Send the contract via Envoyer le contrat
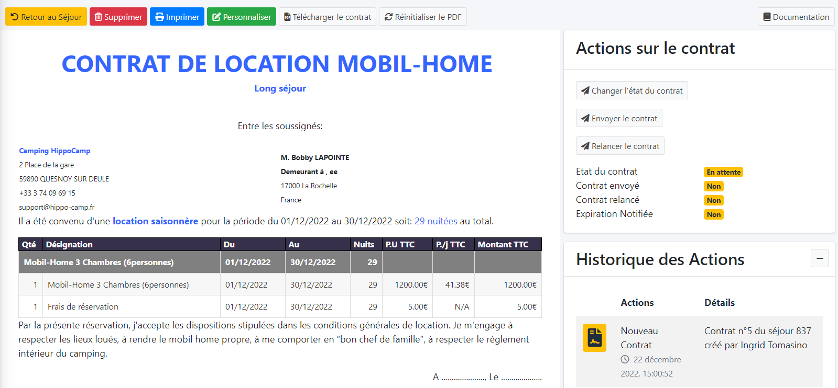The width and height of the screenshot is (838, 388). coord(619,118)
